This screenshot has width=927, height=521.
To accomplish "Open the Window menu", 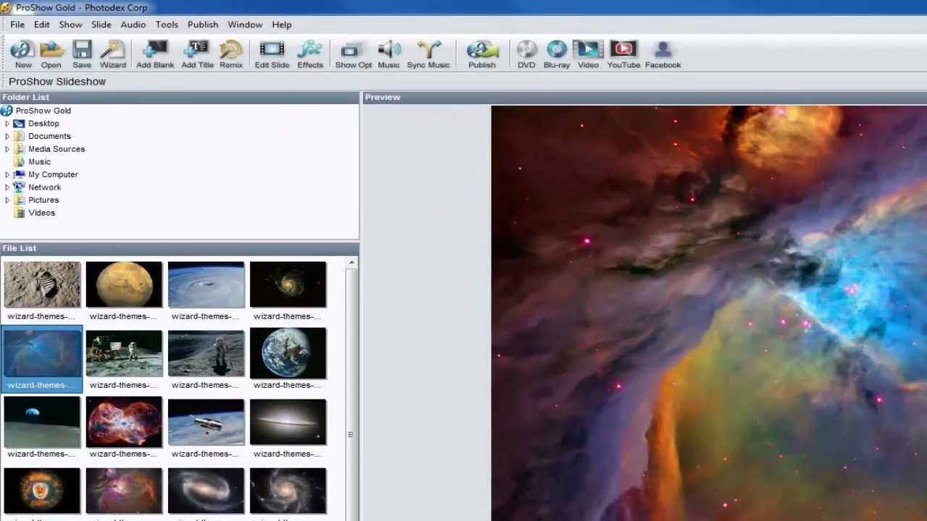I will 246,25.
